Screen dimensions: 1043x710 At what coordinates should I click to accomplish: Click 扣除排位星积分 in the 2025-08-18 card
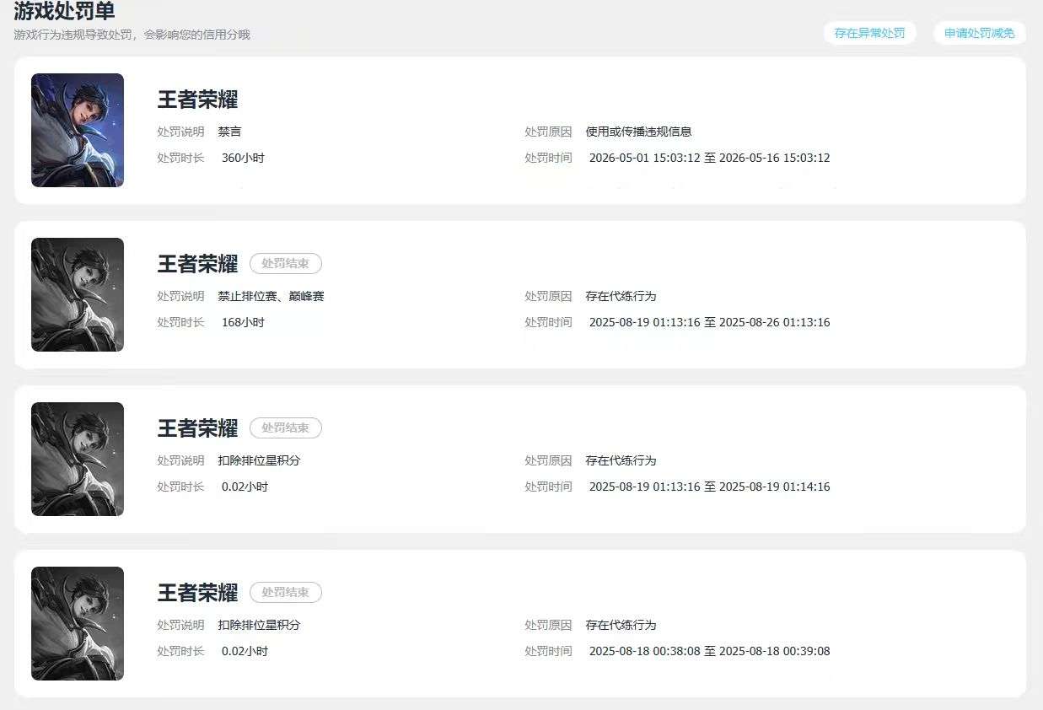pyautogui.click(x=259, y=625)
